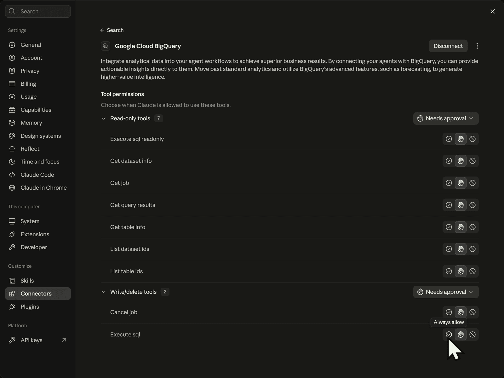The width and height of the screenshot is (504, 378).
Task: Go back via the Search link
Action: click(x=112, y=30)
